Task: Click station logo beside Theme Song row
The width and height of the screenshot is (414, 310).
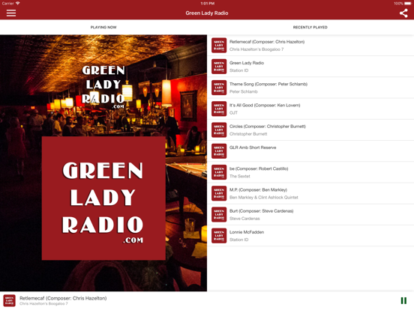Action: point(219,88)
